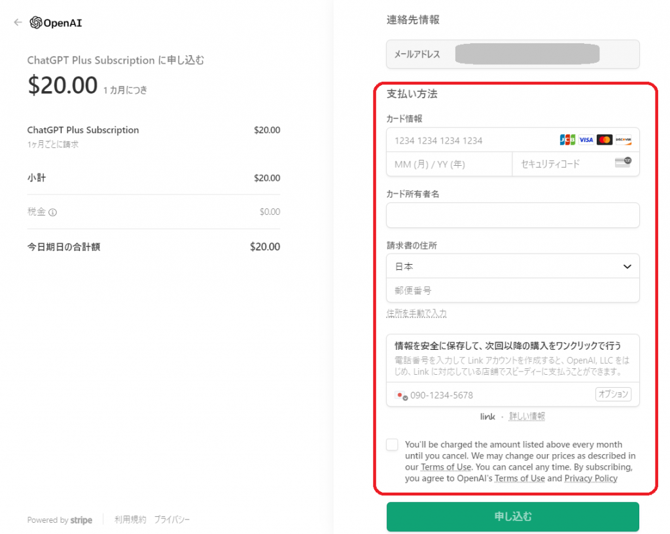The image size is (670, 534).
Task: Click the $0.00 tax amount
Action: pos(270,212)
